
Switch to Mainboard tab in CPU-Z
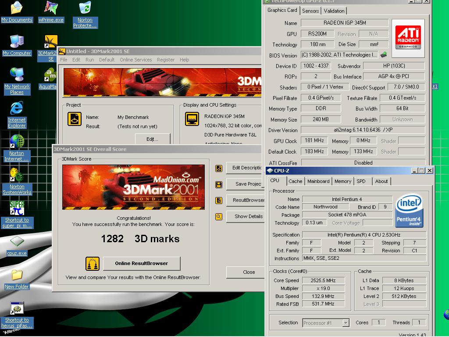click(318, 181)
